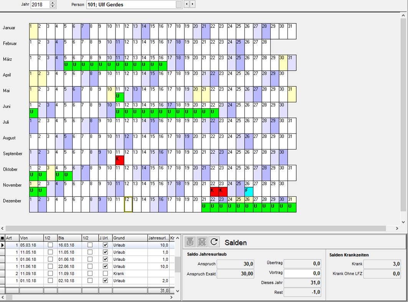The height and width of the screenshot is (302, 408).
Task: Click the second grayed icon in Salden toolbar
Action: coord(202,242)
